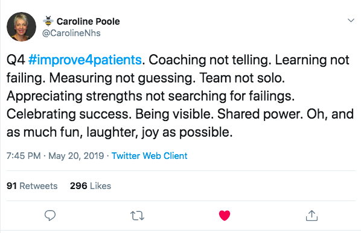Visit the @CarolineNhs handle
This screenshot has height=233, width=361.
[71, 33]
